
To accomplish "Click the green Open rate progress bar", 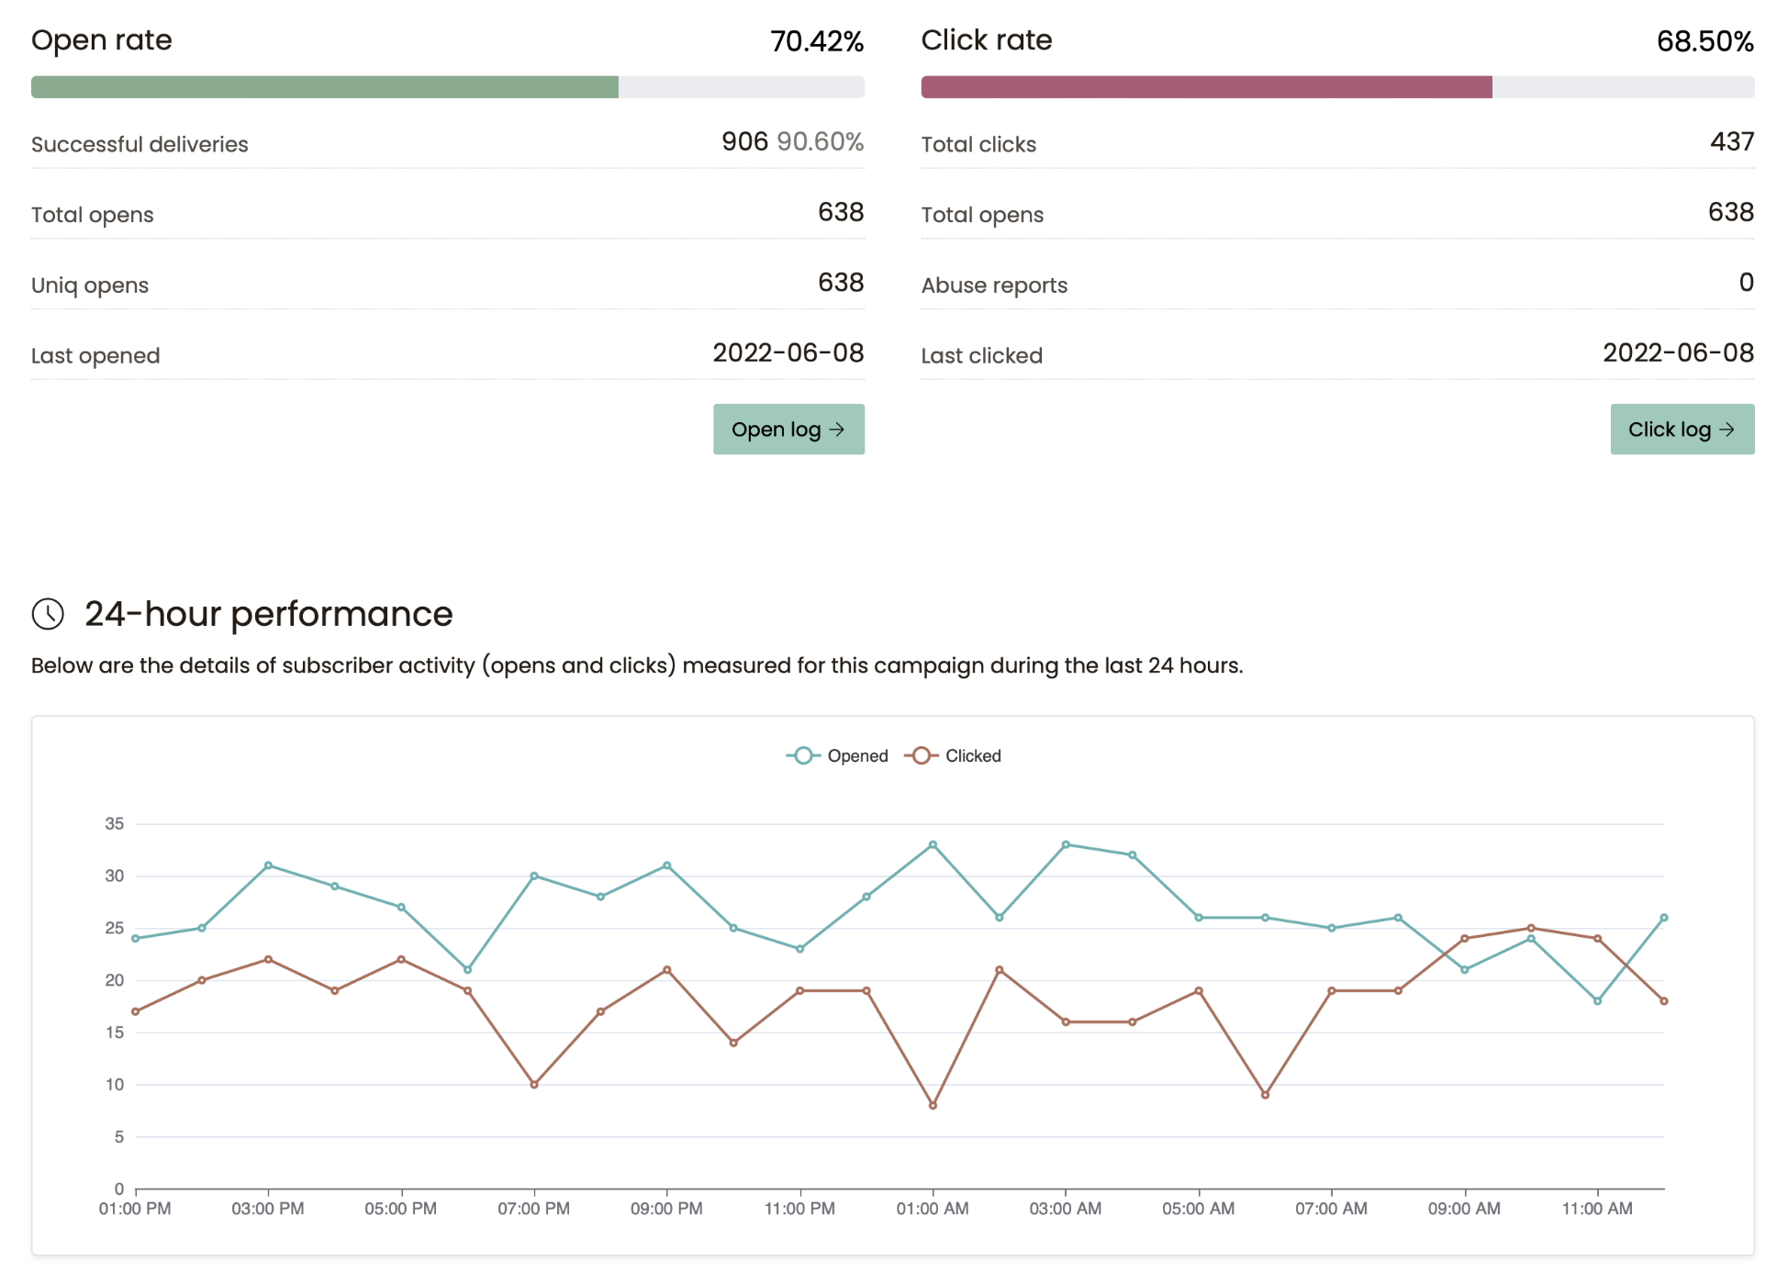I will [x=325, y=87].
